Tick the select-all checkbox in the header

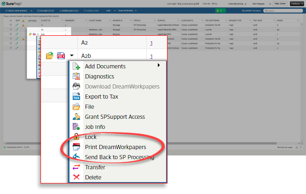(x=11, y=21)
